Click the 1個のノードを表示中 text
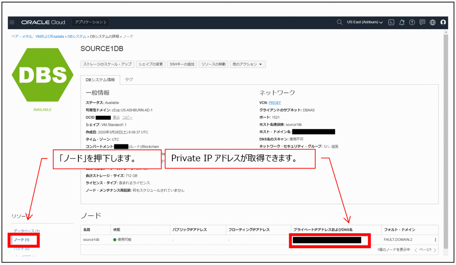 (394, 250)
